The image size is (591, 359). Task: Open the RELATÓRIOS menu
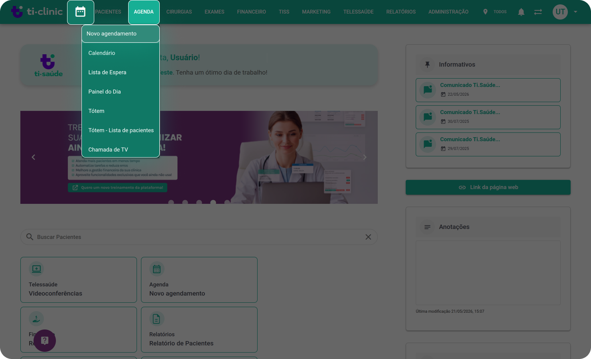[x=401, y=12]
